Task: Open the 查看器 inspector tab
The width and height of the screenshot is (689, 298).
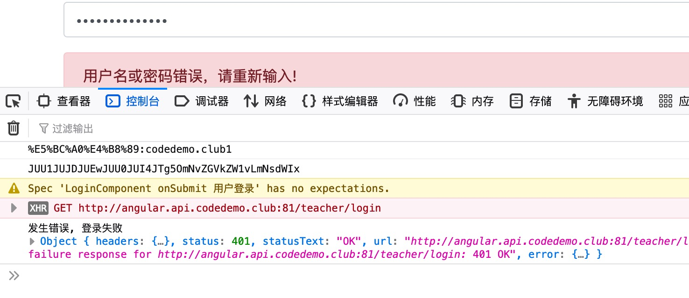Action: point(64,101)
